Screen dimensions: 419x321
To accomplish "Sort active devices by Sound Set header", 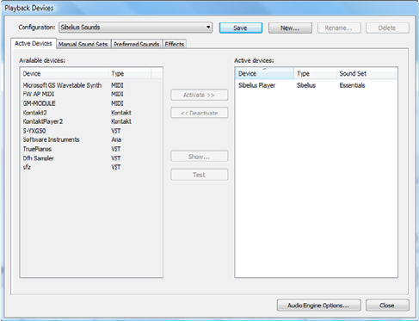I will coord(367,73).
